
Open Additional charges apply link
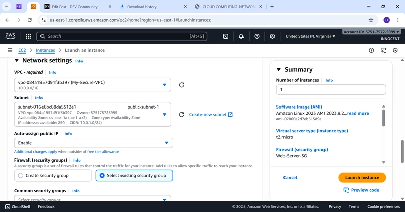click(x=35, y=152)
